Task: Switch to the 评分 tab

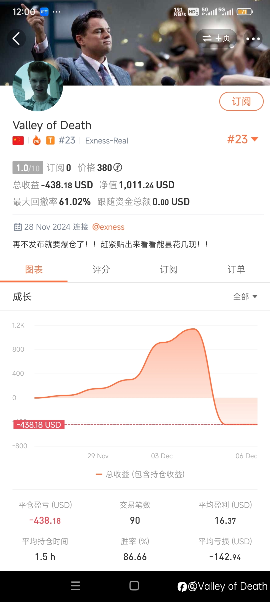Action: pyautogui.click(x=101, y=269)
